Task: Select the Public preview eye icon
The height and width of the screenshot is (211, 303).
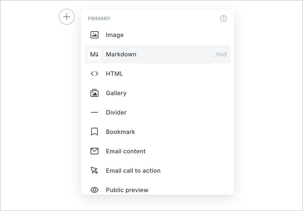Action: [x=94, y=190]
